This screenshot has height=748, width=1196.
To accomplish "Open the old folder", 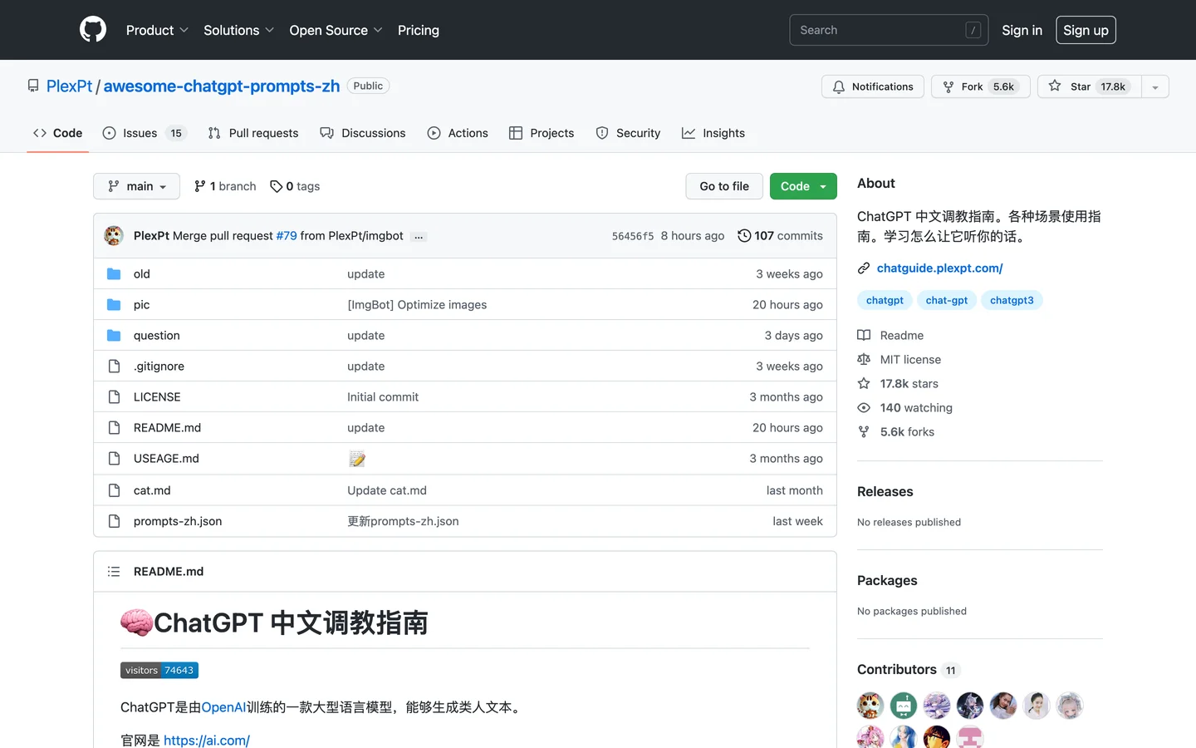I will [142, 274].
